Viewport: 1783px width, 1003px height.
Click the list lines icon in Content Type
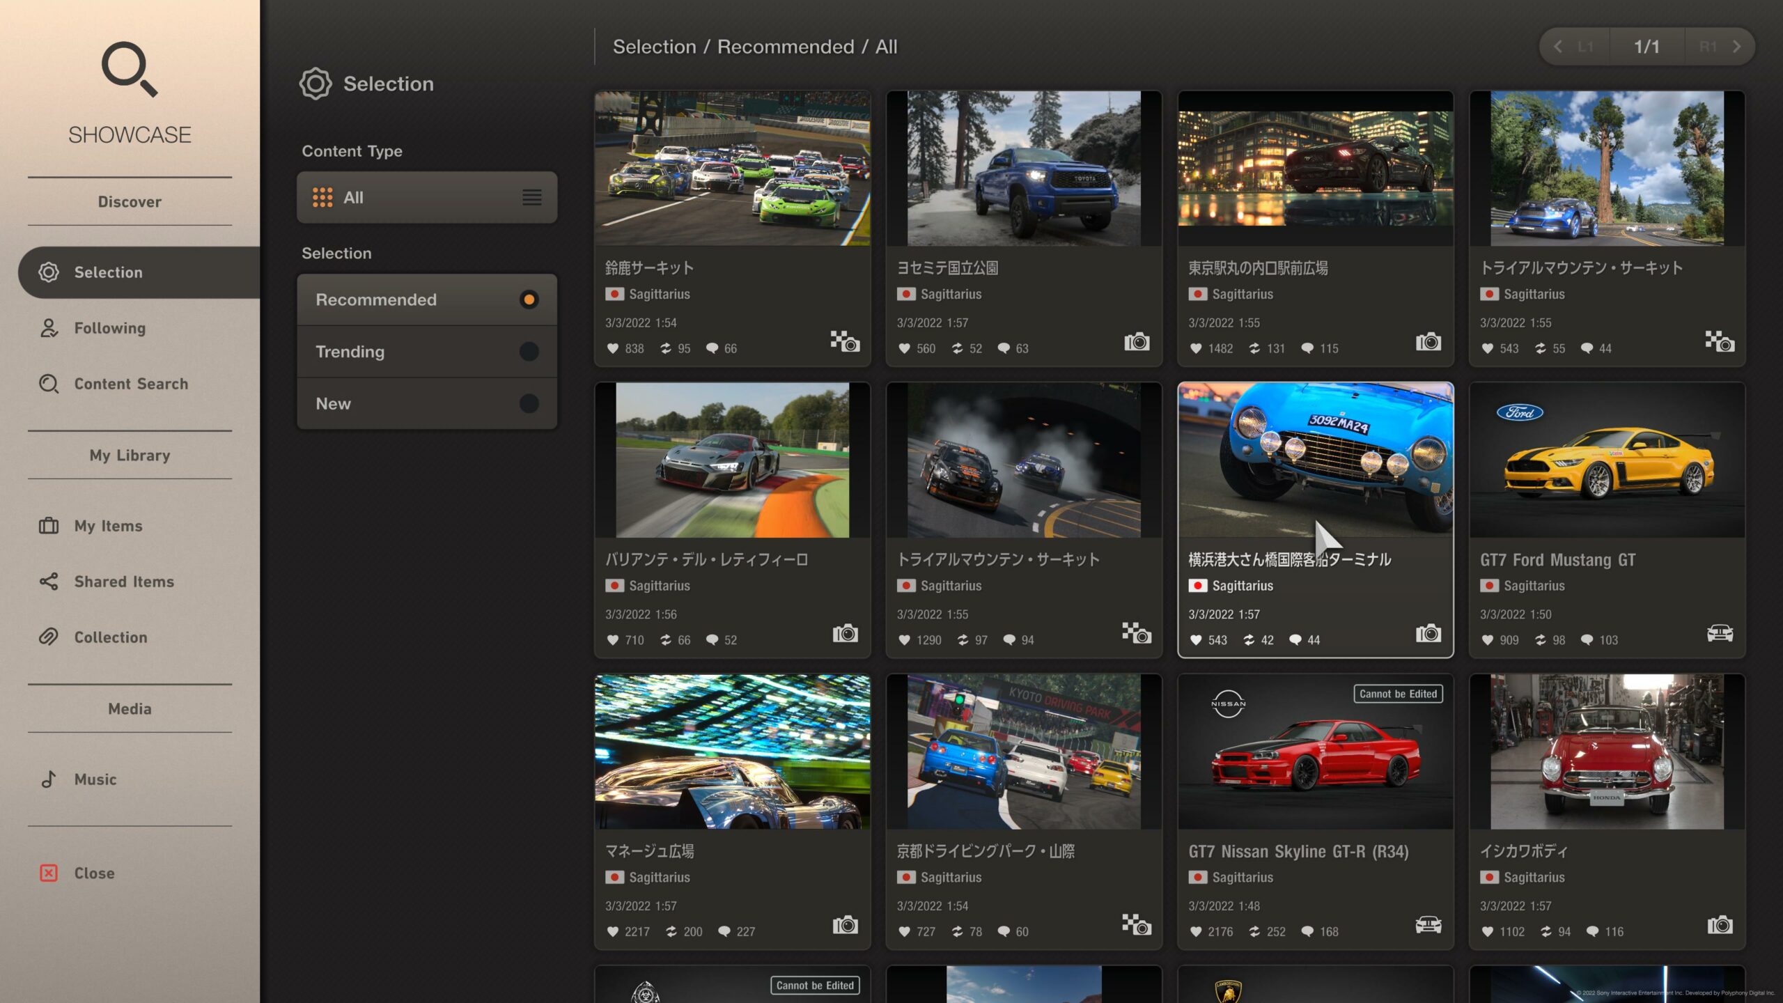[532, 198]
